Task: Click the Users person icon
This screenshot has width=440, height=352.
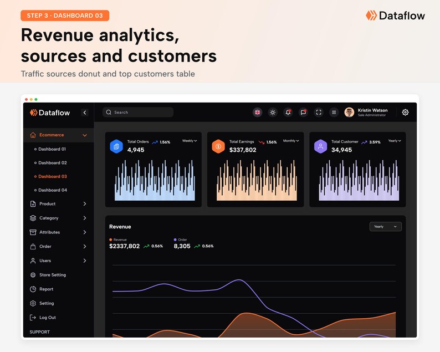Action: pos(33,261)
